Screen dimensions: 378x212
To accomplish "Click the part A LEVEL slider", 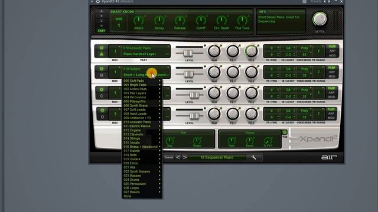I will coord(188,53).
